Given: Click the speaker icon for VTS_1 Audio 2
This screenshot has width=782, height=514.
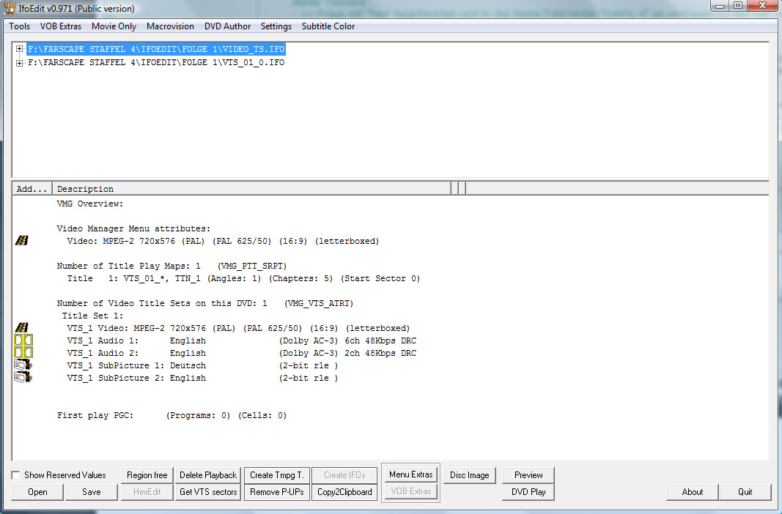Looking at the screenshot, I should 23,353.
